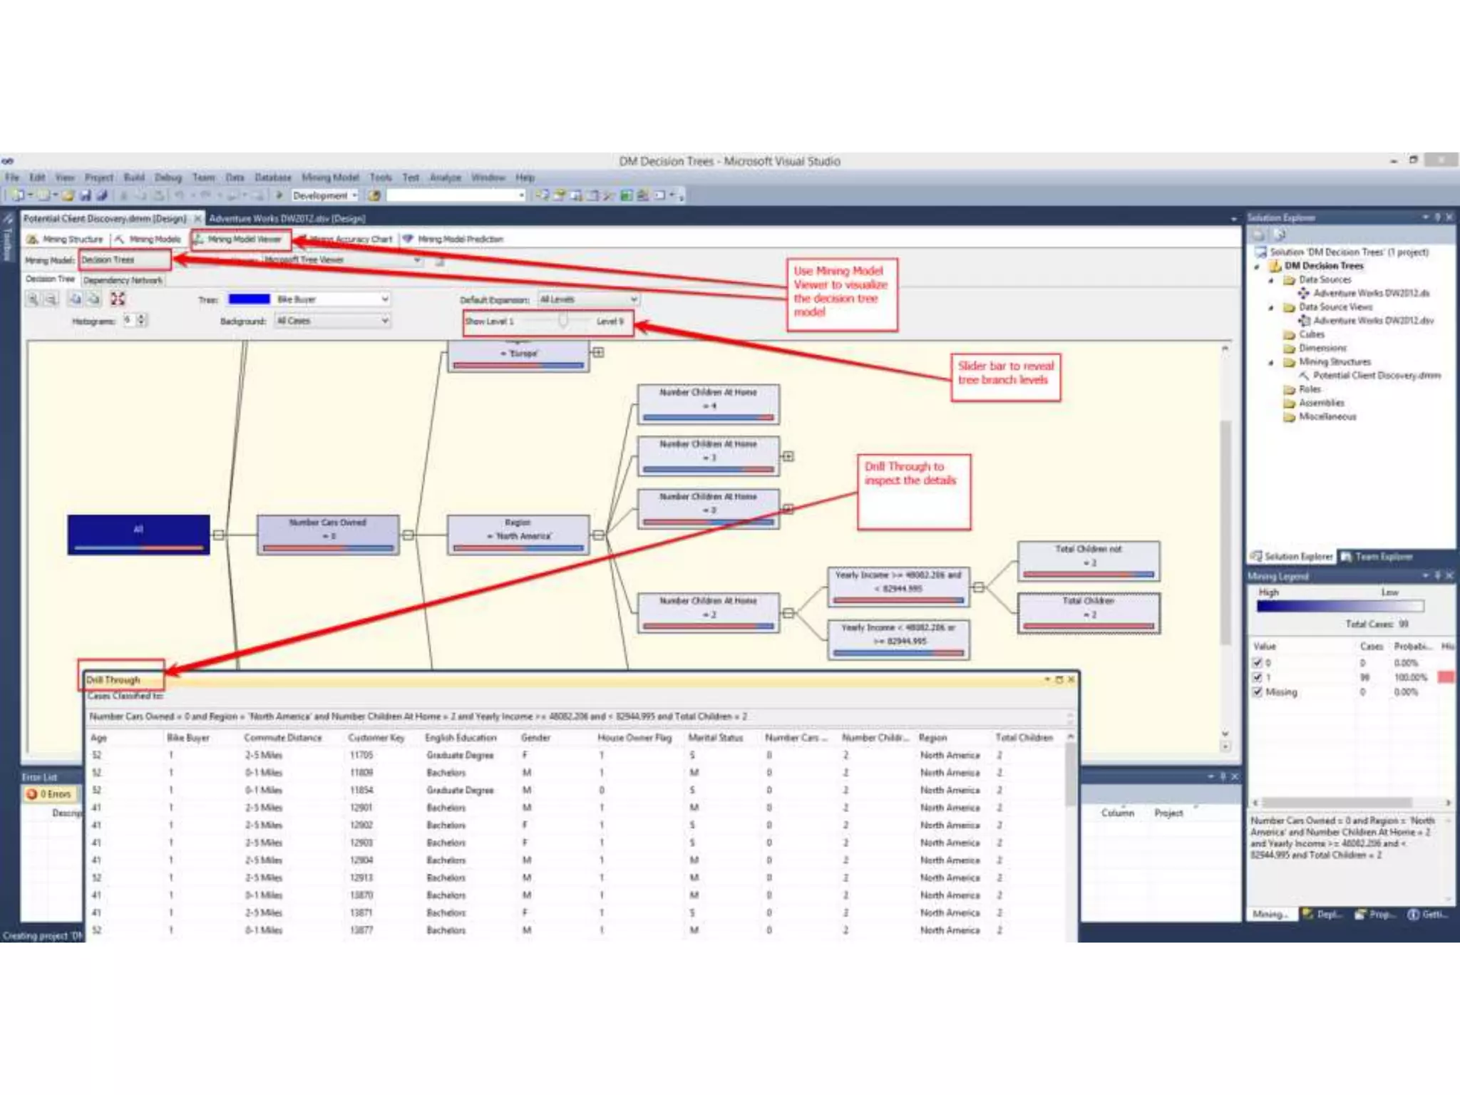The height and width of the screenshot is (1095, 1460).
Task: Click the Zoom Out magnifier icon
Action: point(51,299)
